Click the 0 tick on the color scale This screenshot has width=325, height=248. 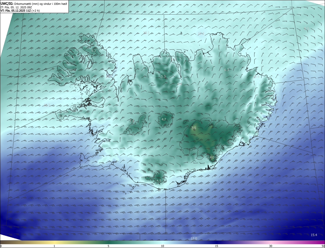pyautogui.click(x=1, y=246)
